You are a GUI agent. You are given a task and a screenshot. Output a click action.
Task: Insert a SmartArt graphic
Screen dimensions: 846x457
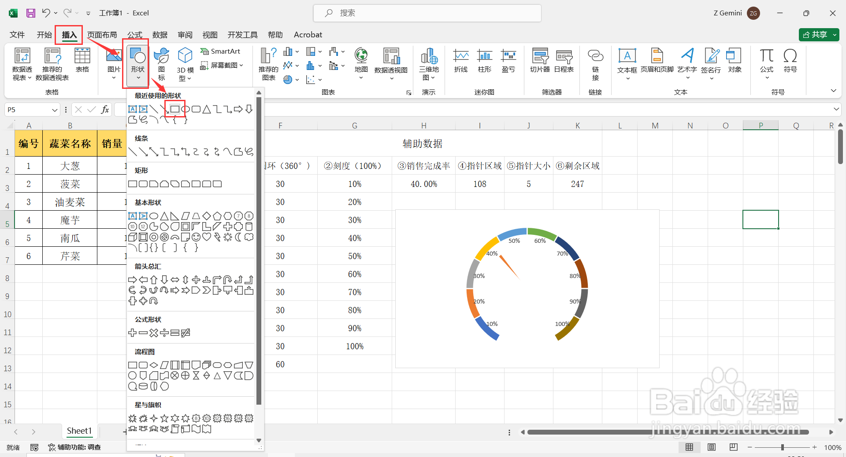[220, 51]
